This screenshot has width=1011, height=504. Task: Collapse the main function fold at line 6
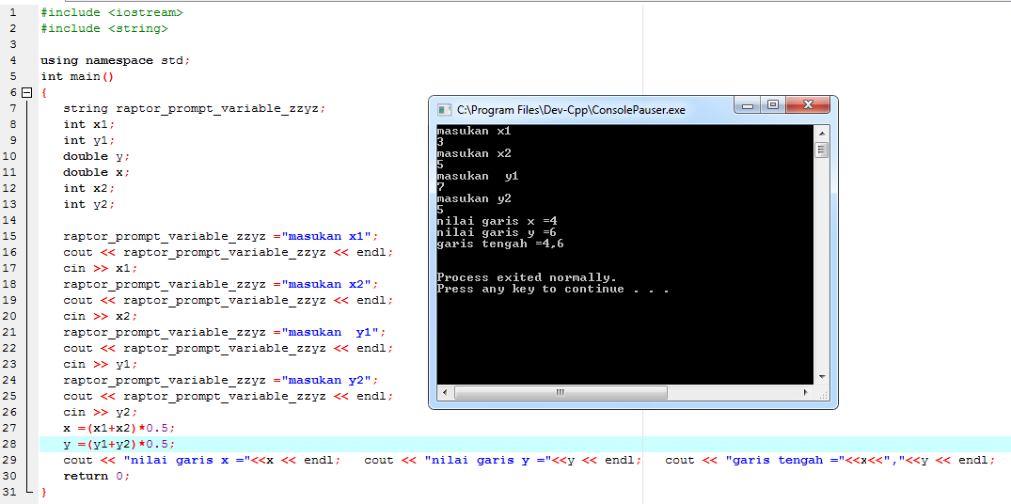(x=26, y=92)
